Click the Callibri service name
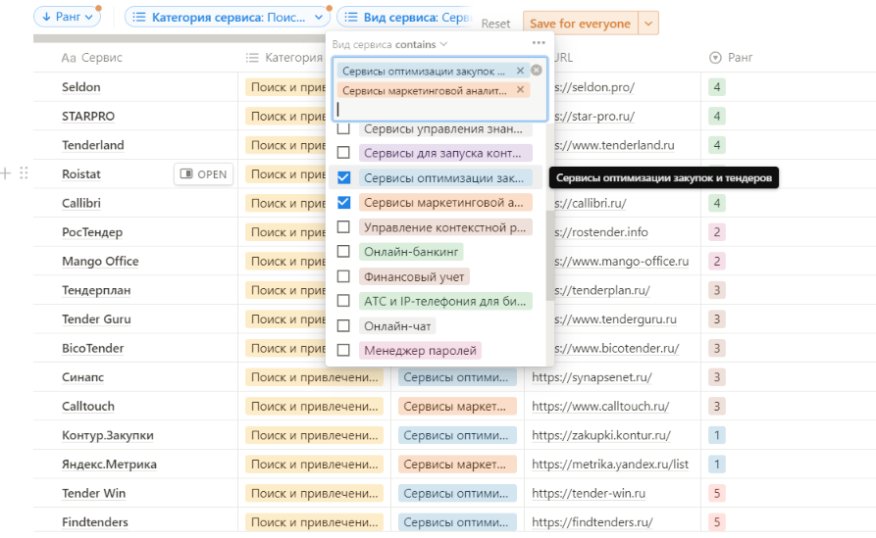The width and height of the screenshot is (876, 538). 81,203
